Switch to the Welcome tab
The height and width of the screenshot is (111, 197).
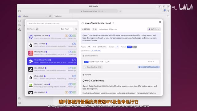point(58,16)
